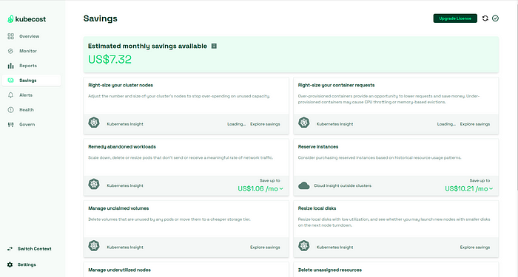The width and height of the screenshot is (518, 277).
Task: Expand the US$10.21 /mo savings chevron
Action: point(491,189)
